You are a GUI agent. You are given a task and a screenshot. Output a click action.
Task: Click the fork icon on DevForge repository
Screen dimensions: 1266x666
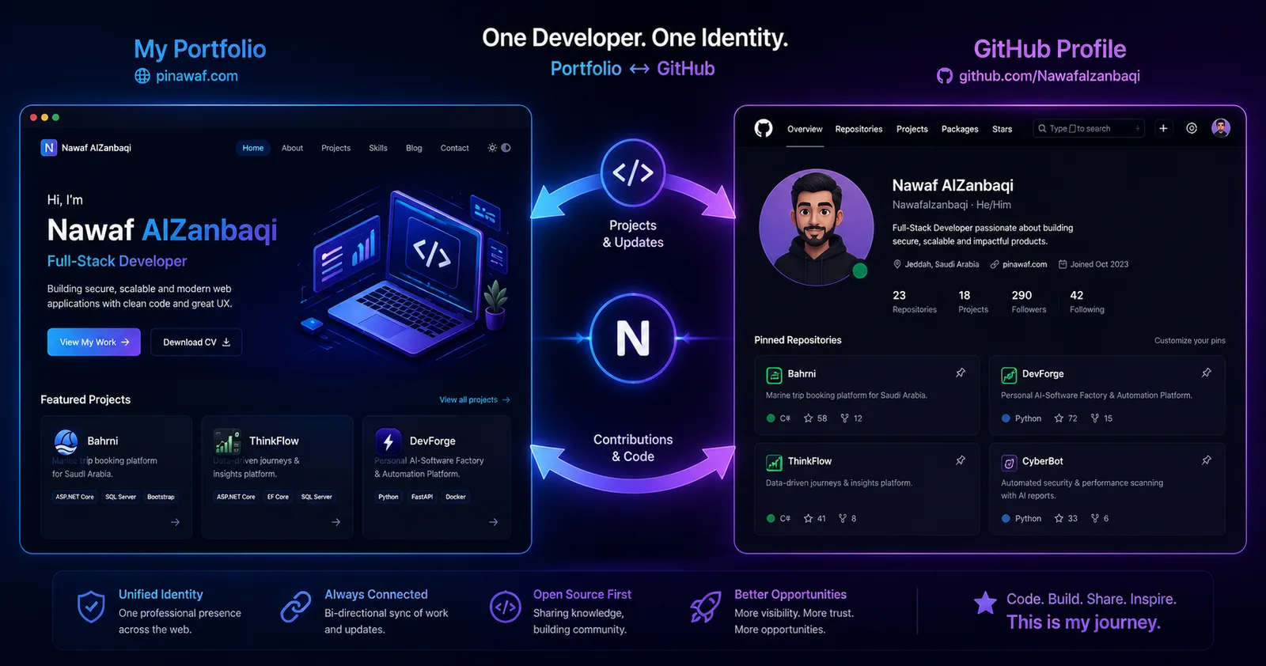pos(1095,418)
